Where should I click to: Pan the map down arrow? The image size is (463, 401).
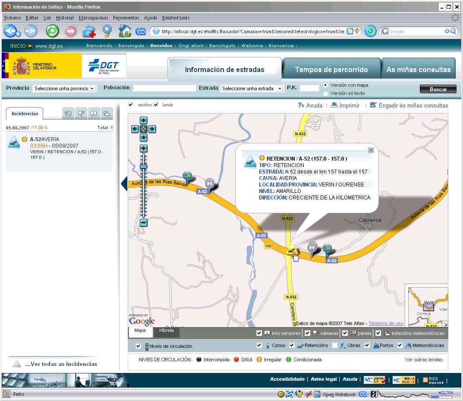144,137
